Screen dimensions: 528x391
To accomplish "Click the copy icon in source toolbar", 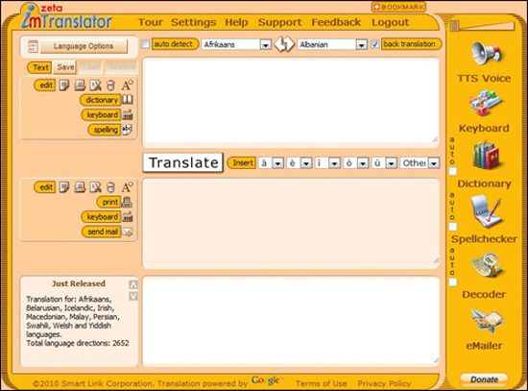I will [64, 85].
